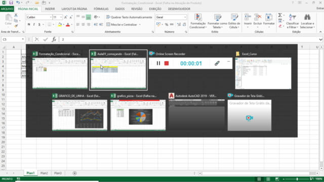Image resolution: width=324 pixels, height=182 pixels.
Task: Switch to LAYOUT DA PÁGINA tab
Action: pyautogui.click(x=74, y=9)
